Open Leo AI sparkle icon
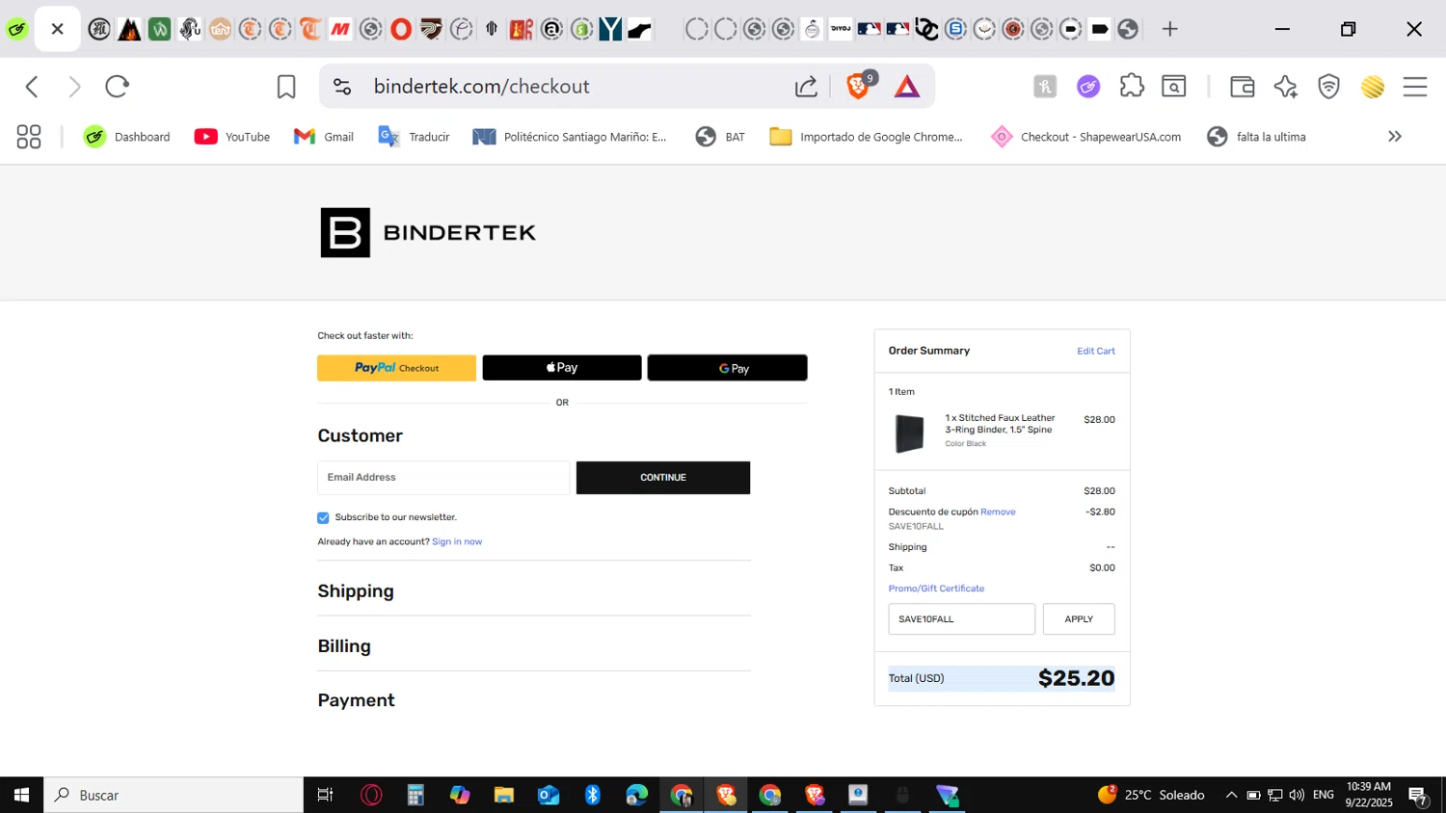The image size is (1446, 813). [1285, 87]
